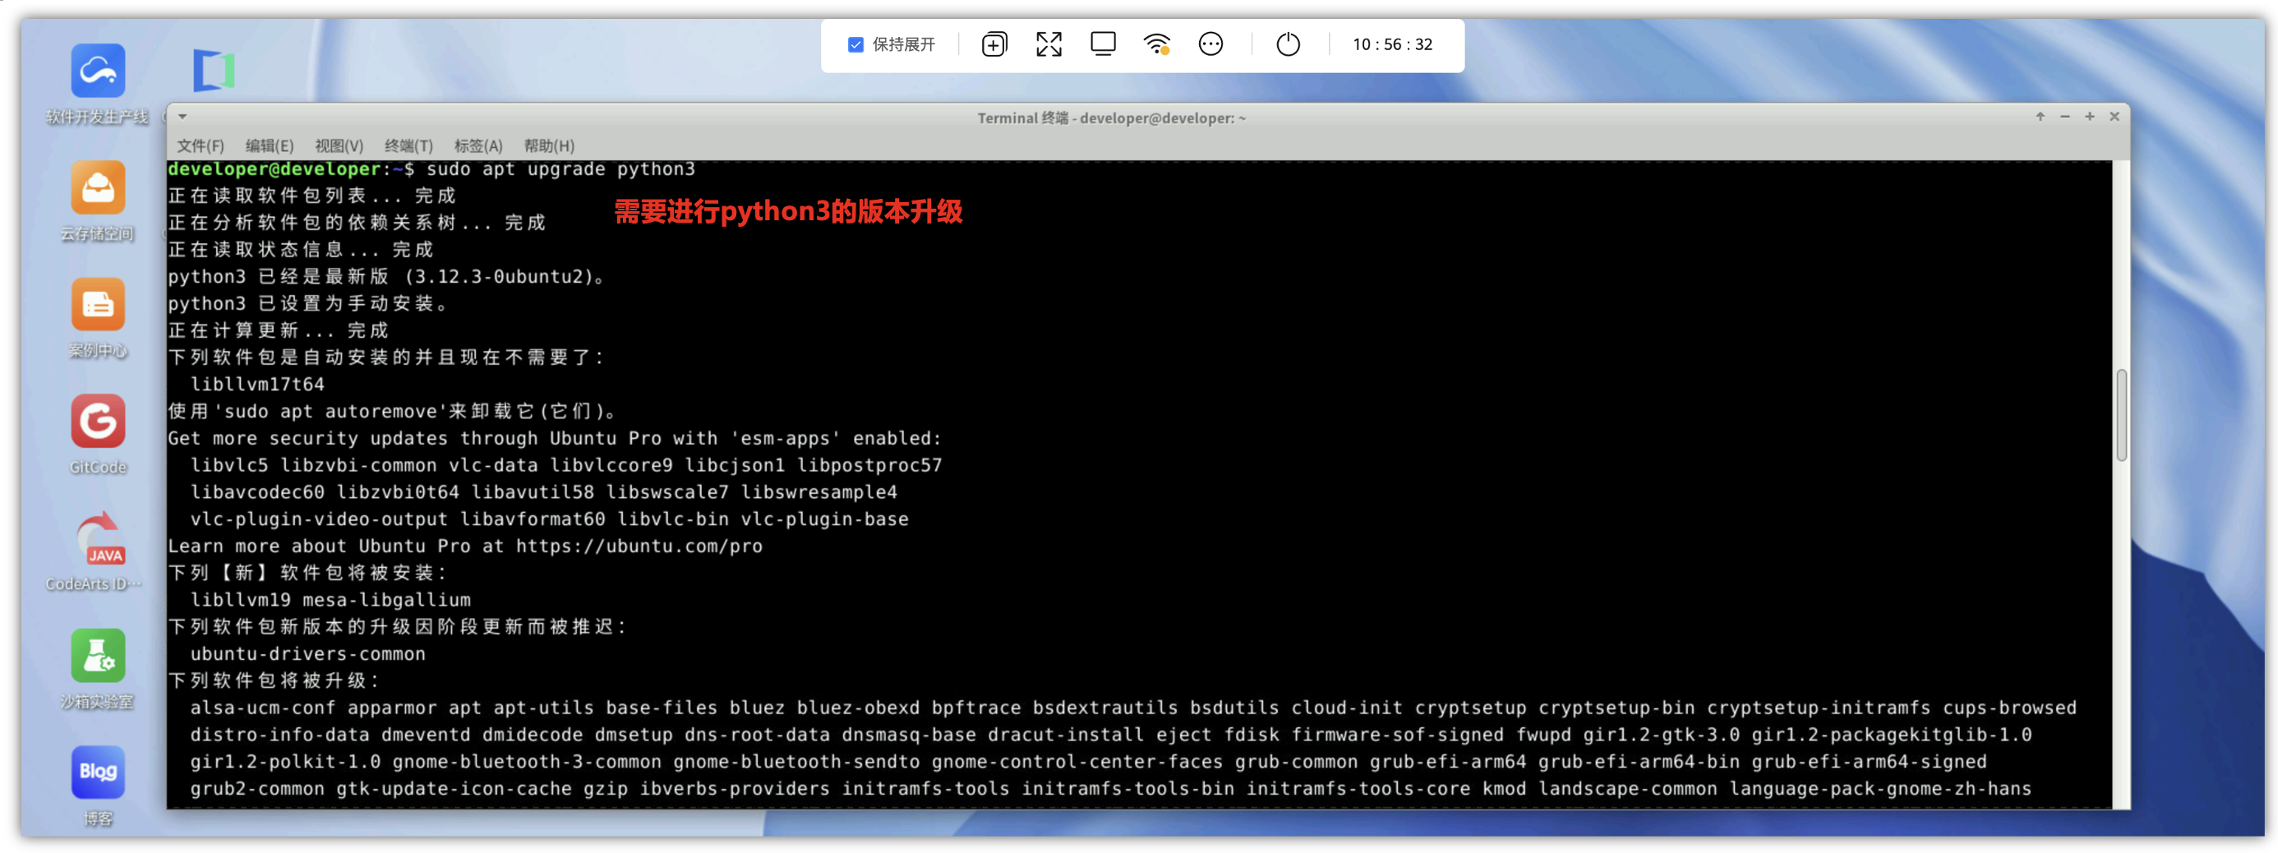
Task: Expand the Terminal window menu dropdown arrow
Action: coord(182,117)
